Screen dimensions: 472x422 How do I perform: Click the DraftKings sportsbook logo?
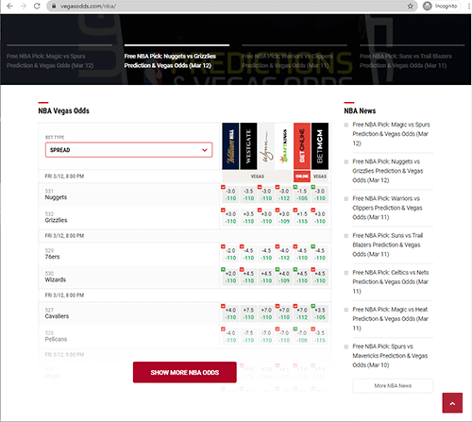(x=284, y=146)
